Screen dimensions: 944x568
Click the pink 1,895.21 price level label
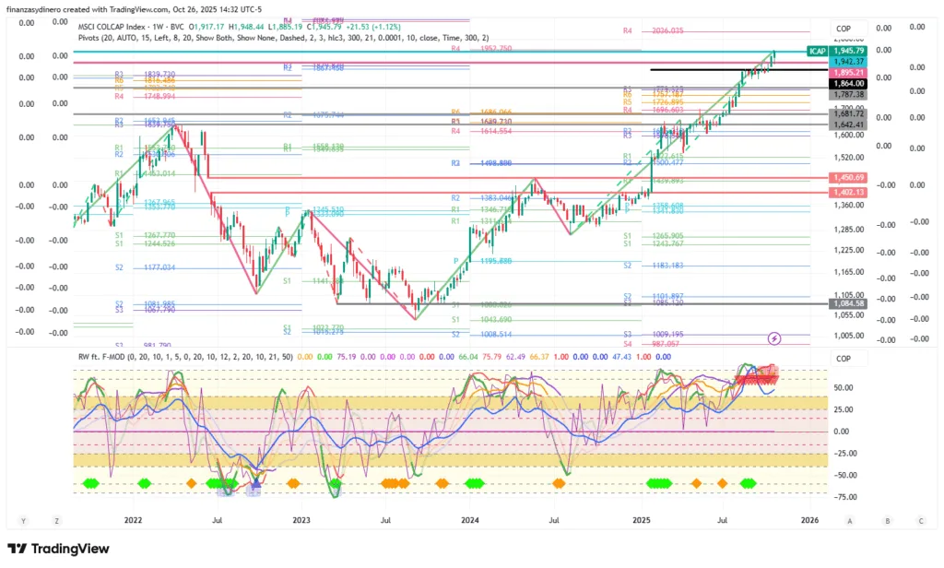(x=847, y=72)
